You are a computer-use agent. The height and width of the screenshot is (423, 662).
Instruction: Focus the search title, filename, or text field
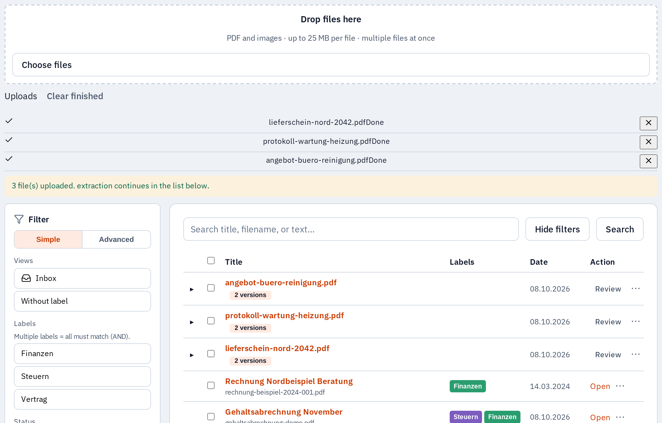coord(351,229)
